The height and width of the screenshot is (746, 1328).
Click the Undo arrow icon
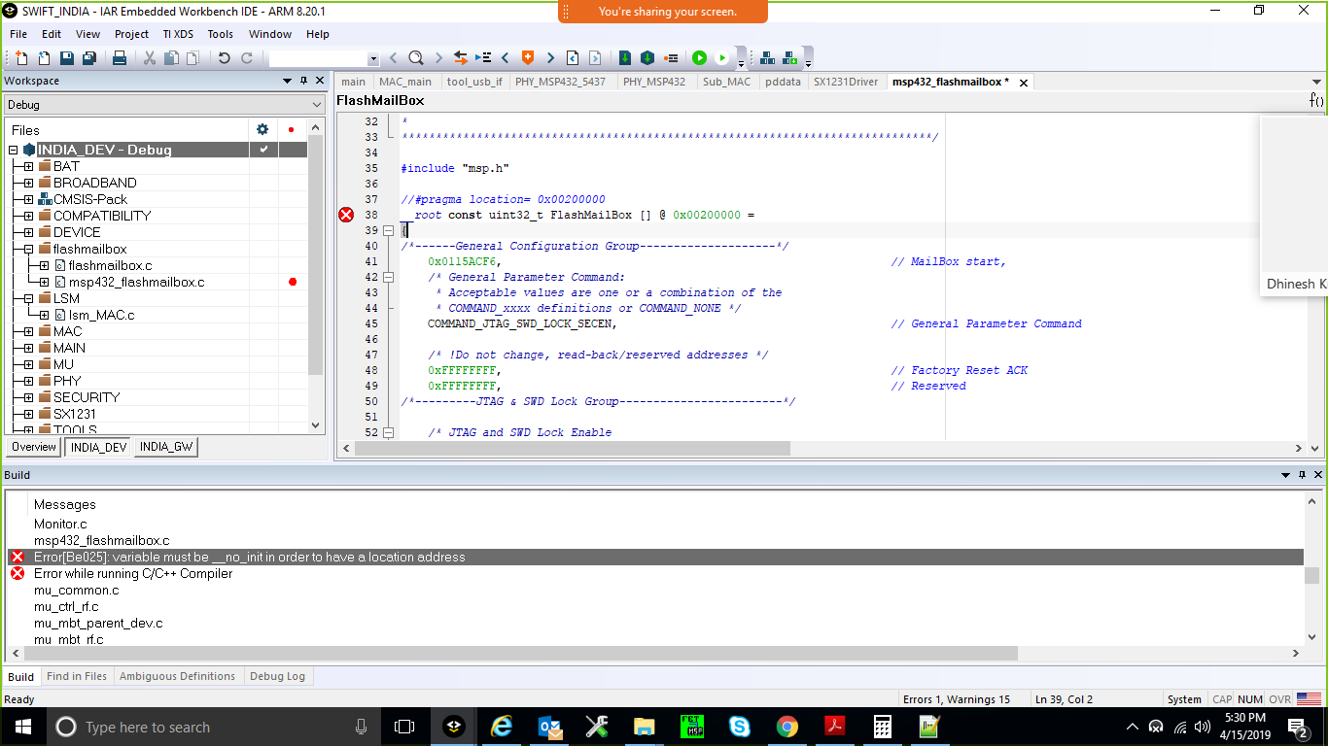point(224,58)
